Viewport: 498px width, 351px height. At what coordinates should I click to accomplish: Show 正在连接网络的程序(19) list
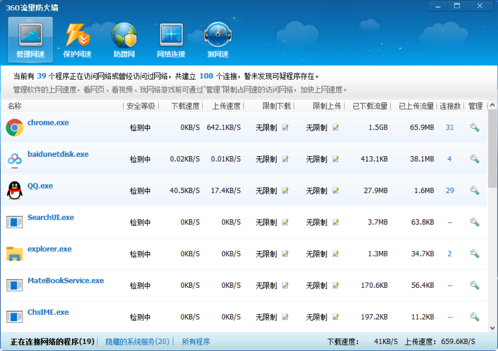point(52,342)
